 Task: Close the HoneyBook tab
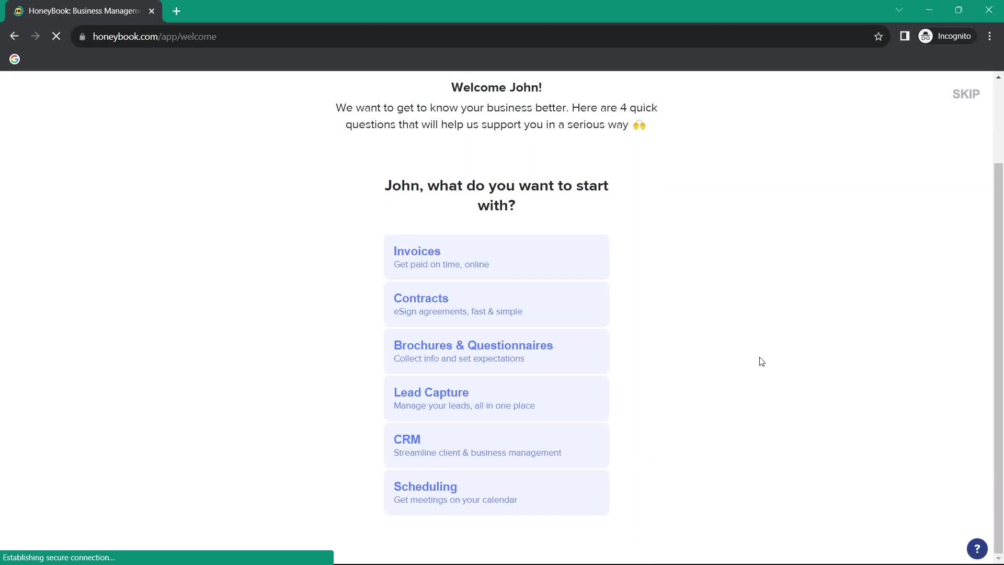152,11
